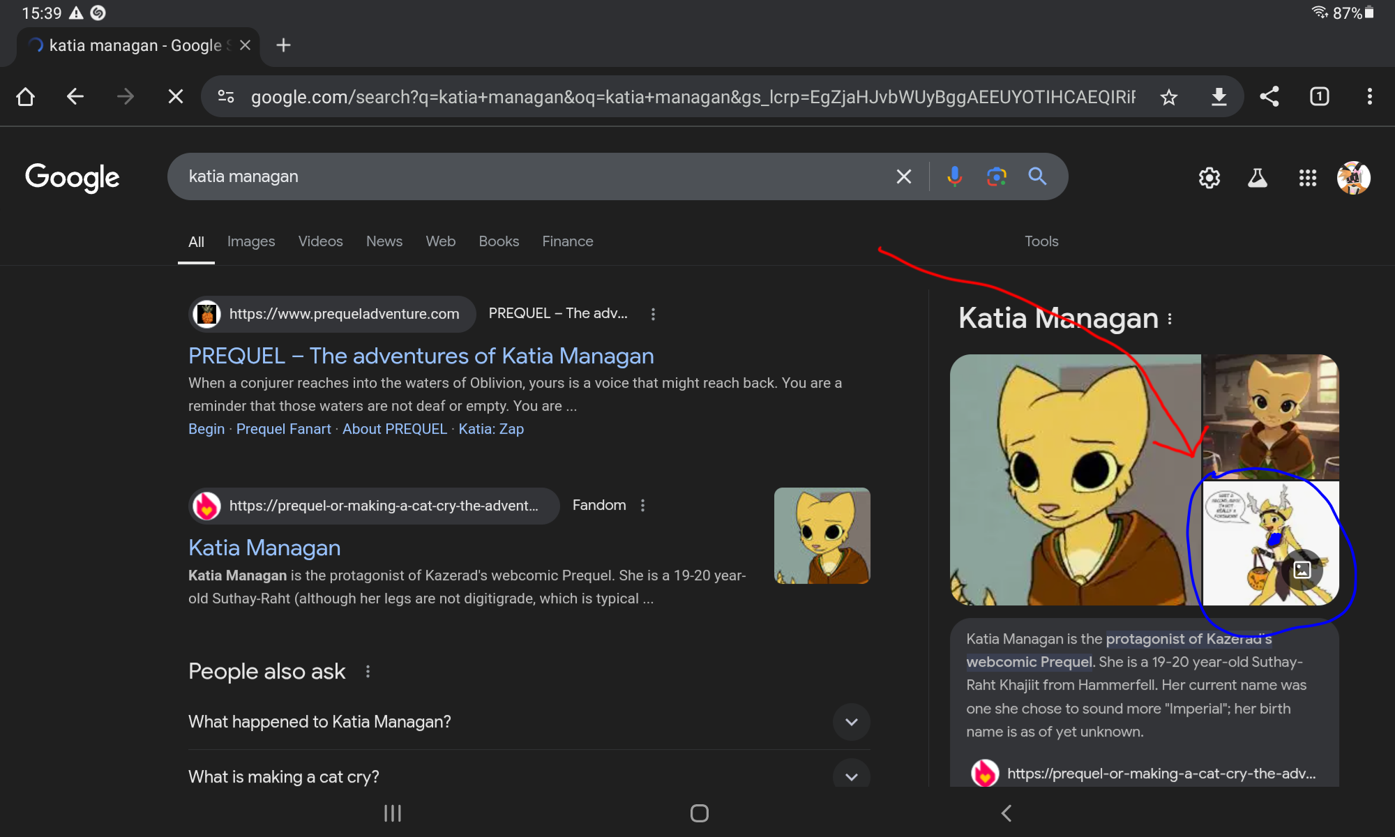Open the browser three-dot menu
This screenshot has height=837, width=1395.
click(x=1369, y=96)
